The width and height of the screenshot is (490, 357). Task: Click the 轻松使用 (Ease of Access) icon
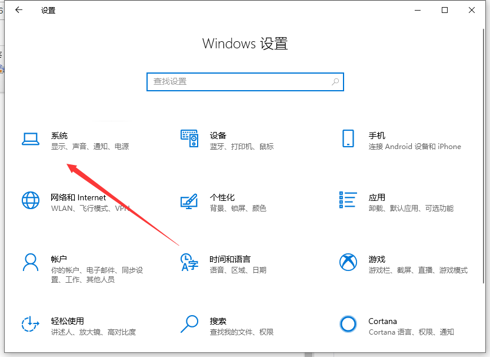pyautogui.click(x=30, y=324)
